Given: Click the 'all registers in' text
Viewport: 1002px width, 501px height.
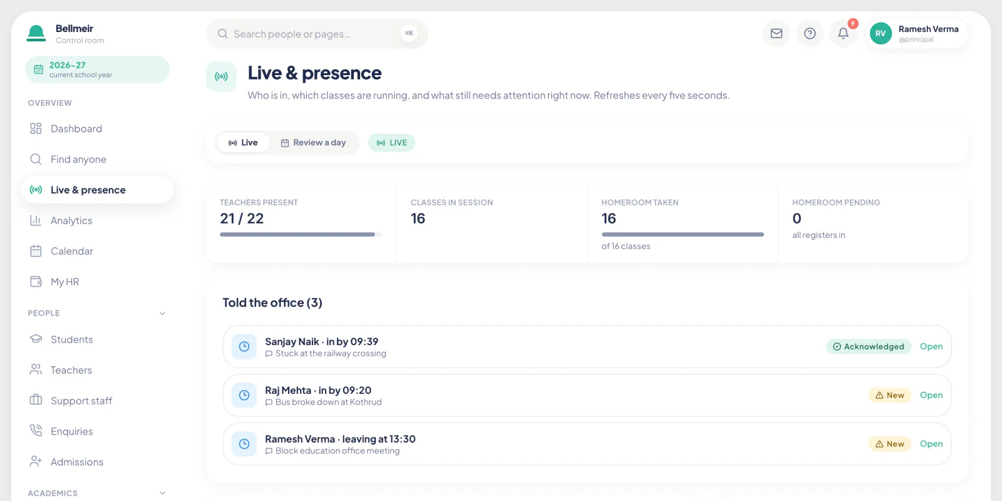Looking at the screenshot, I should point(819,235).
